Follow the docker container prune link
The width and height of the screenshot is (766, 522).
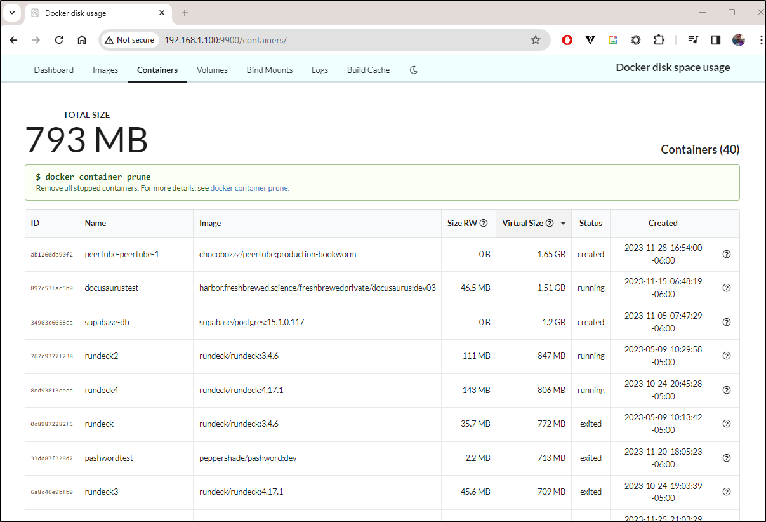[249, 188]
